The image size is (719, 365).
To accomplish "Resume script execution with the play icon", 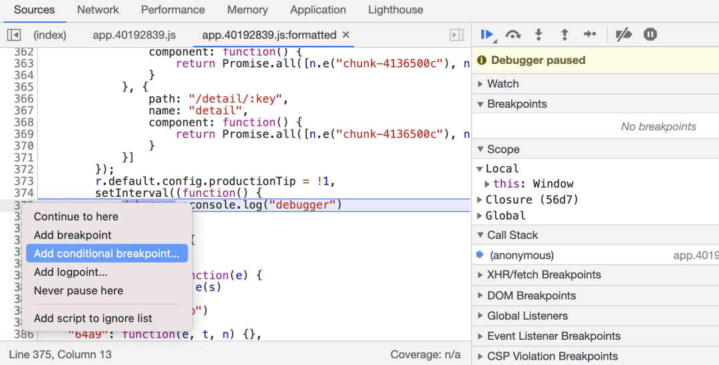I will click(x=487, y=35).
